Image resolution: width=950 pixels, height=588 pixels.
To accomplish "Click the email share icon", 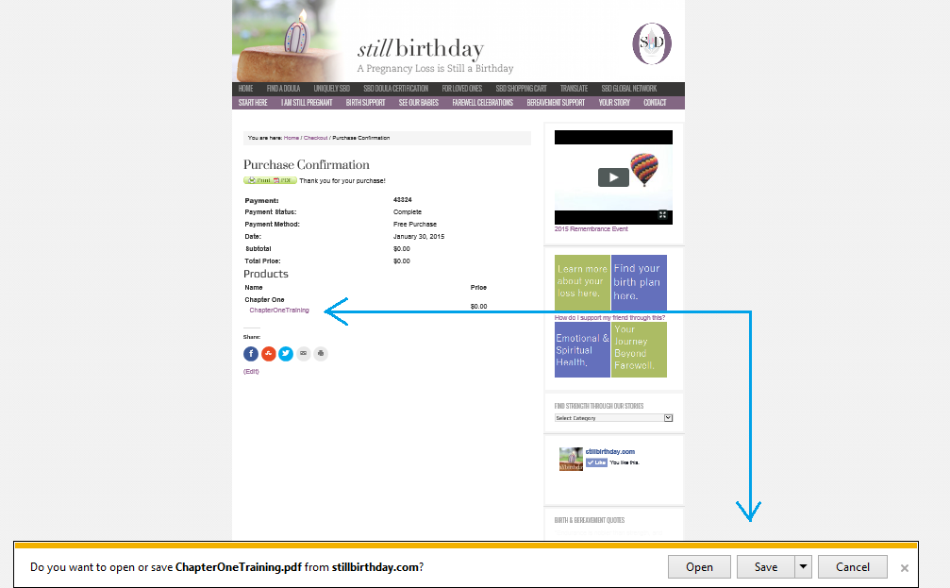I will 303,354.
